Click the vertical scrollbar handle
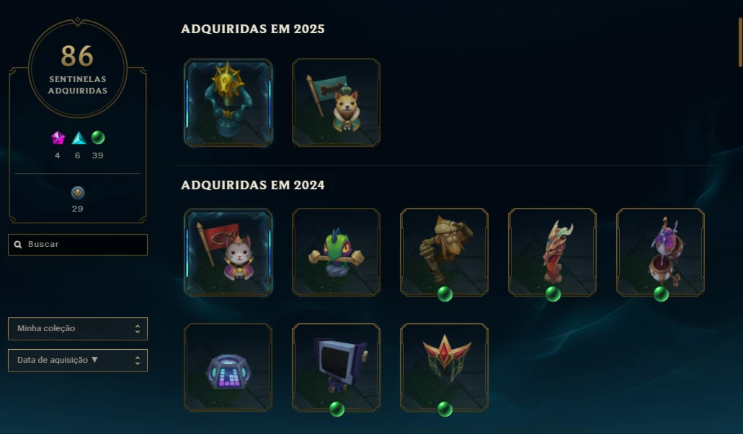The height and width of the screenshot is (434, 743). coord(739,42)
